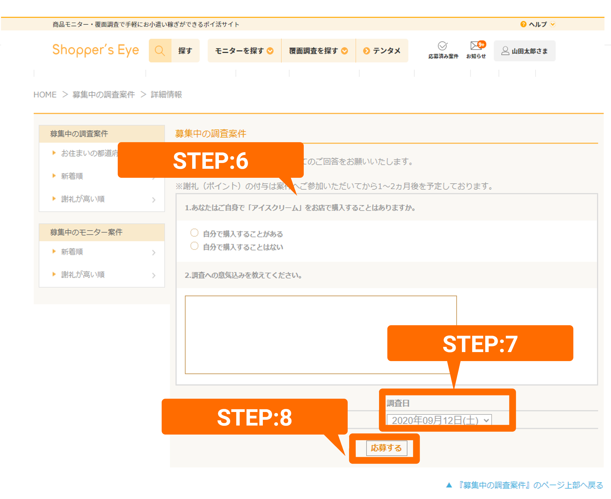Click chevron beside 謝礼が高い順 under モニター案件
This screenshot has width=611, height=499.
154,275
